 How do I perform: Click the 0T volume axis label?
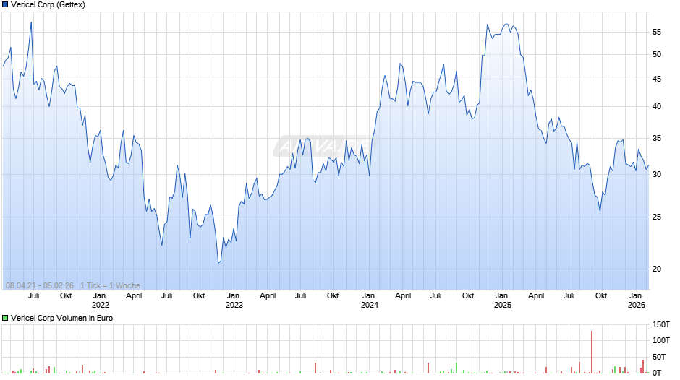(657, 373)
